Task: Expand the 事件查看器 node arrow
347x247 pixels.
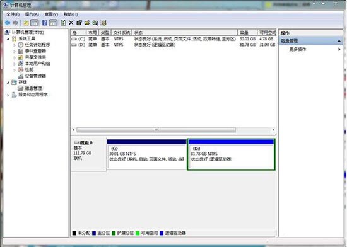Action: (x=15, y=51)
